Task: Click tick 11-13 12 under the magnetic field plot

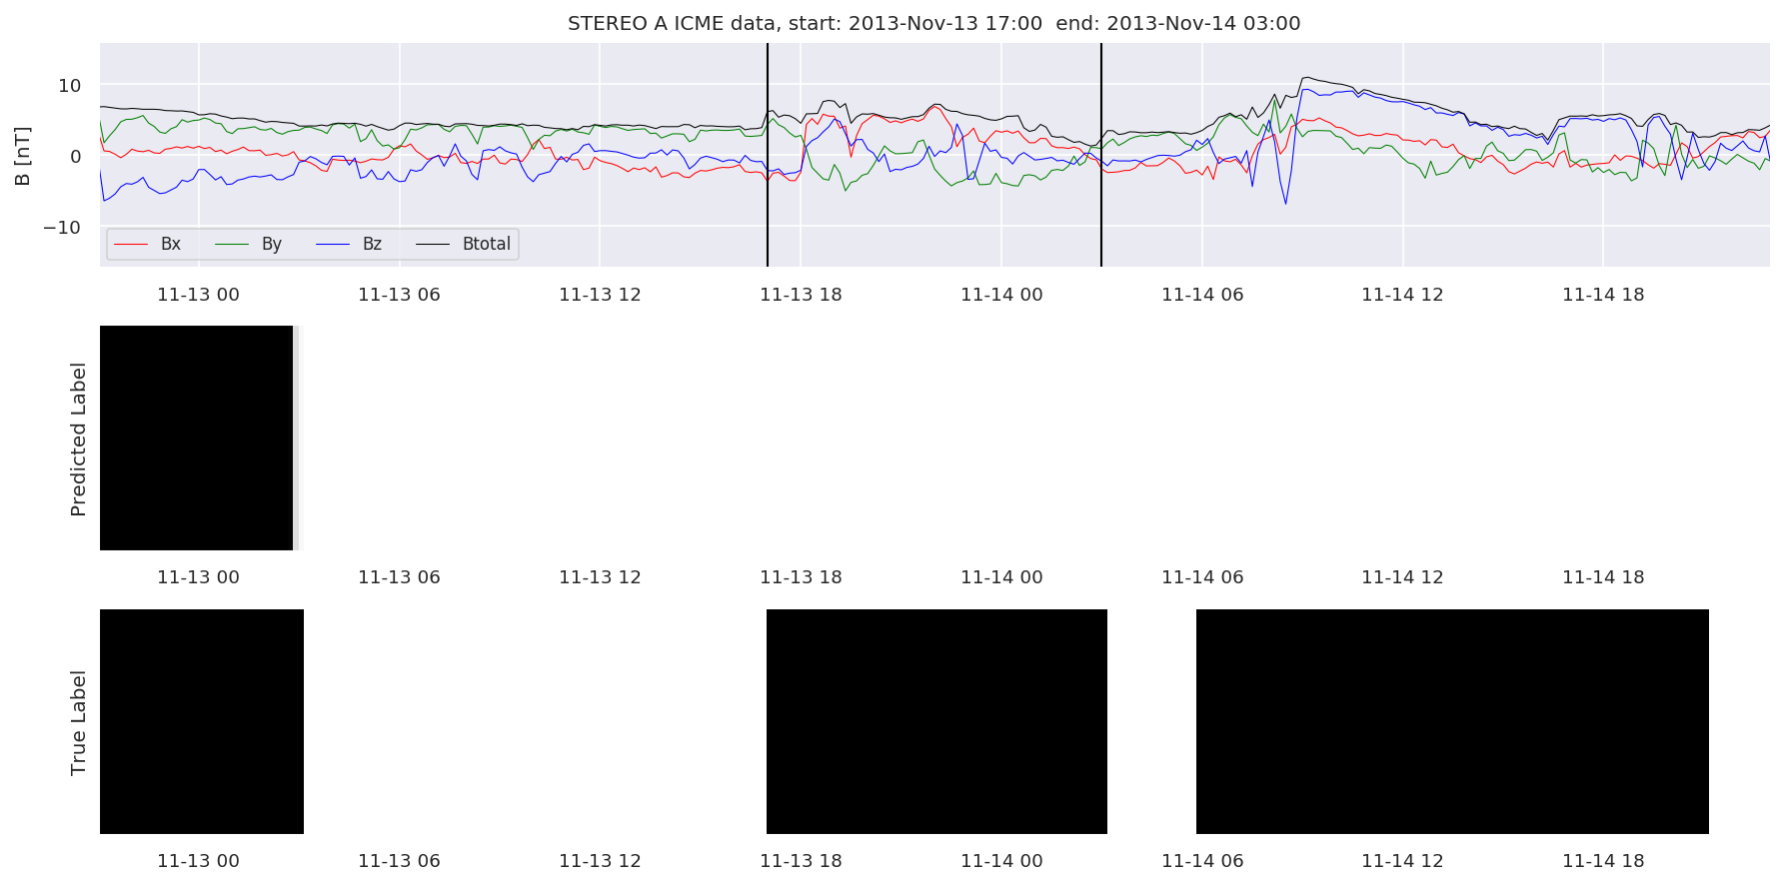Action: [x=600, y=295]
